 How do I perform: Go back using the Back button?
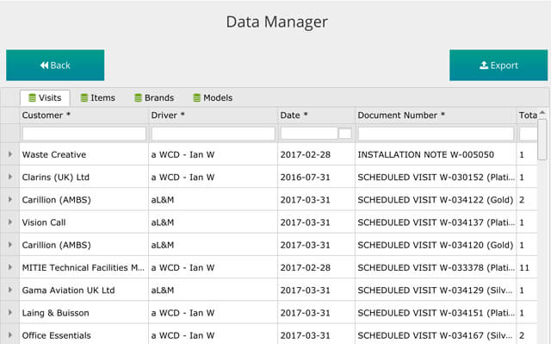click(55, 65)
